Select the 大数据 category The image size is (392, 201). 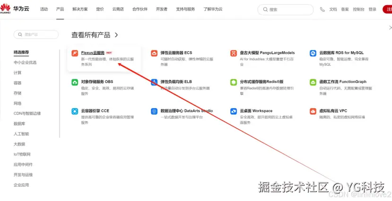pos(19,144)
